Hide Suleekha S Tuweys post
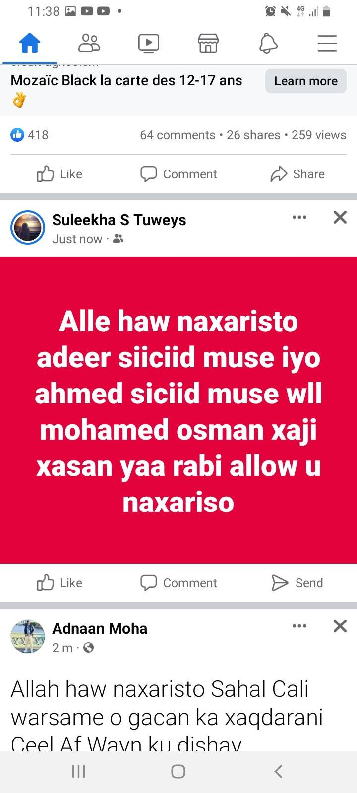 click(340, 217)
